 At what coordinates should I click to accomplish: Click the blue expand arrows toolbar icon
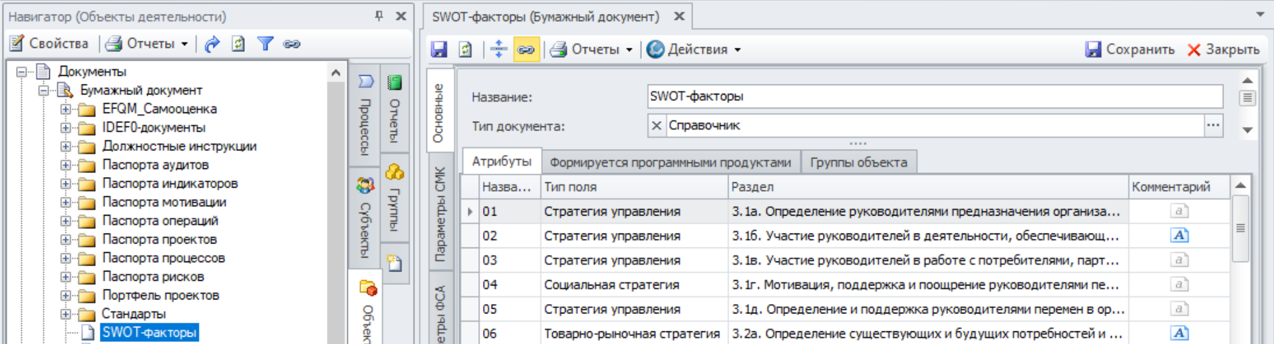pos(498,50)
